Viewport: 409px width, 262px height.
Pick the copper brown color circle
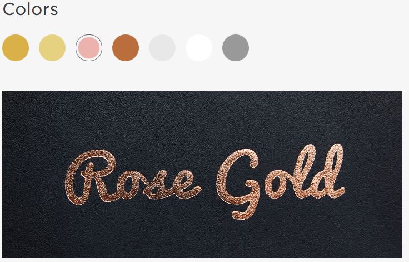pos(126,48)
